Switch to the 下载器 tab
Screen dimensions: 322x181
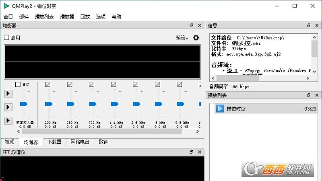coord(54,142)
